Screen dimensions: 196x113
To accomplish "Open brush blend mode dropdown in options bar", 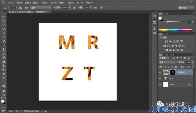I will click(x=41, y=8).
